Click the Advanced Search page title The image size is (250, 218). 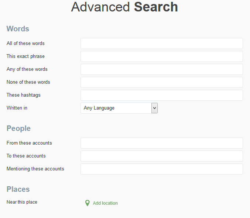(x=124, y=7)
